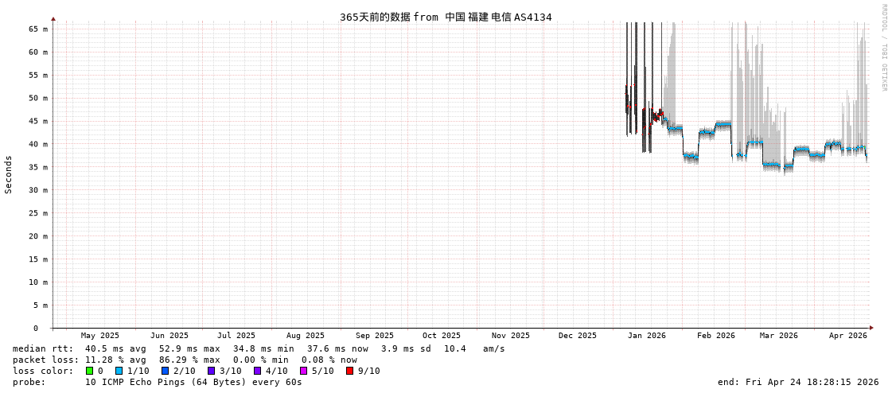Click the purple 3/10 loss swatch

(x=211, y=371)
